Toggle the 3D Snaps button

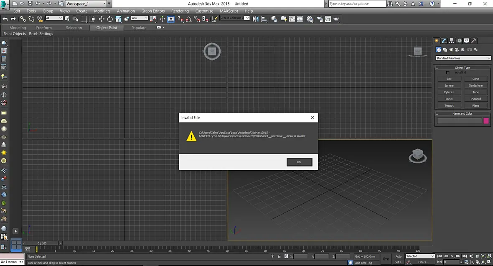[x=180, y=19]
